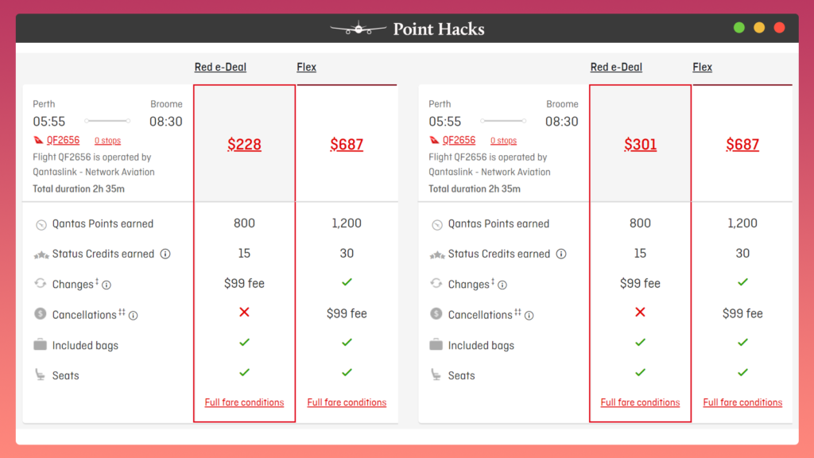Click the flight duration slider between 05:55 and 08:30

(108, 121)
